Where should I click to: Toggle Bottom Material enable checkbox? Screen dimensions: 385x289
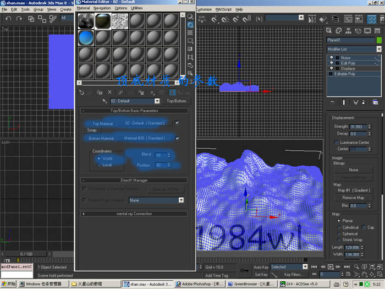(177, 138)
